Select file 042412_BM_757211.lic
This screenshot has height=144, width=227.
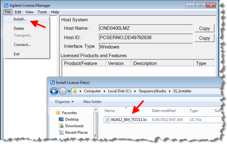tap(129, 120)
